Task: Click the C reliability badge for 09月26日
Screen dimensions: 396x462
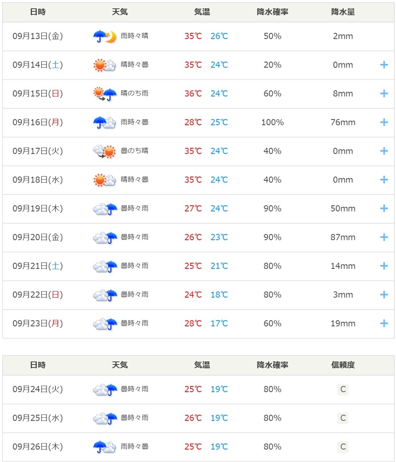Action: click(x=343, y=447)
